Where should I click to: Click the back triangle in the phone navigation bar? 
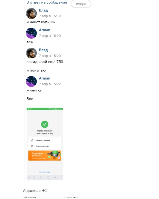click(34, 177)
